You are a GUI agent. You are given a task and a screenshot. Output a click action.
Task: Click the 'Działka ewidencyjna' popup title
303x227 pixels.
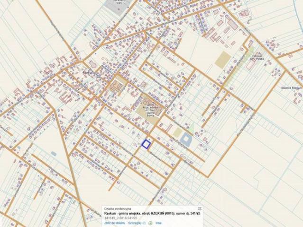tap(118, 209)
